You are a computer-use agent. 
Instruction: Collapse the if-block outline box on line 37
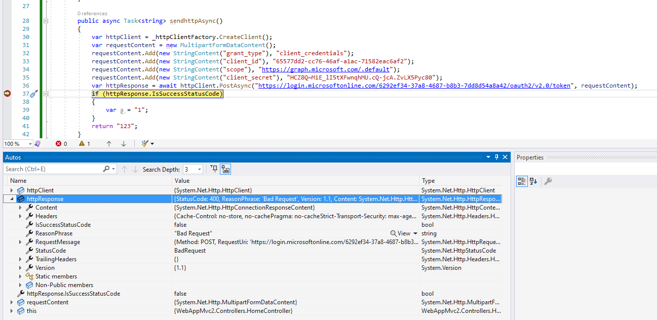[x=46, y=94]
